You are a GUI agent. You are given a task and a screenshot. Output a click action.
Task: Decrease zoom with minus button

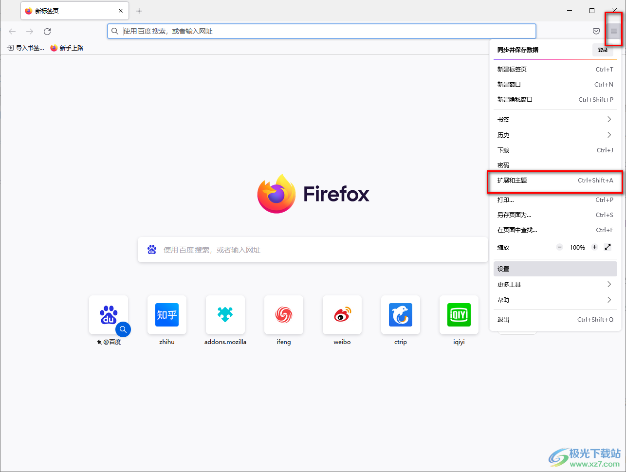coord(559,247)
